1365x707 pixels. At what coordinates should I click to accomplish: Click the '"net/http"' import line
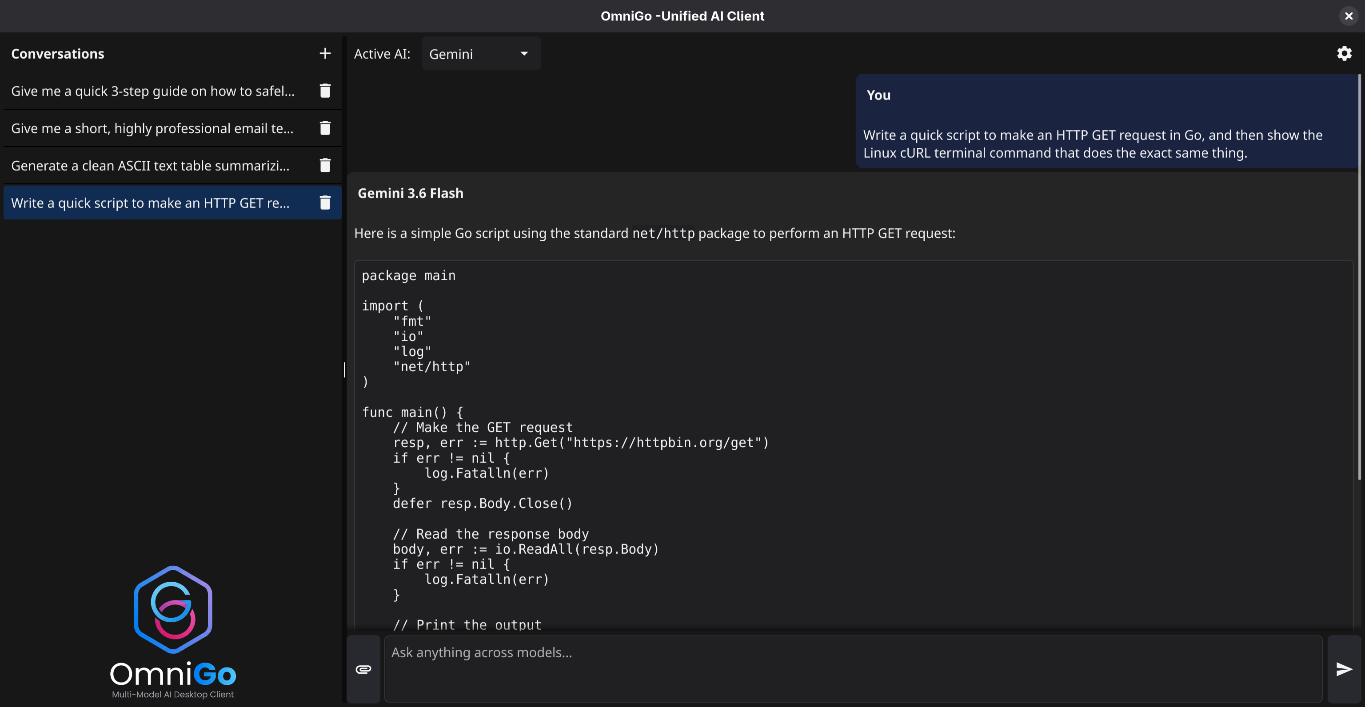coord(432,366)
